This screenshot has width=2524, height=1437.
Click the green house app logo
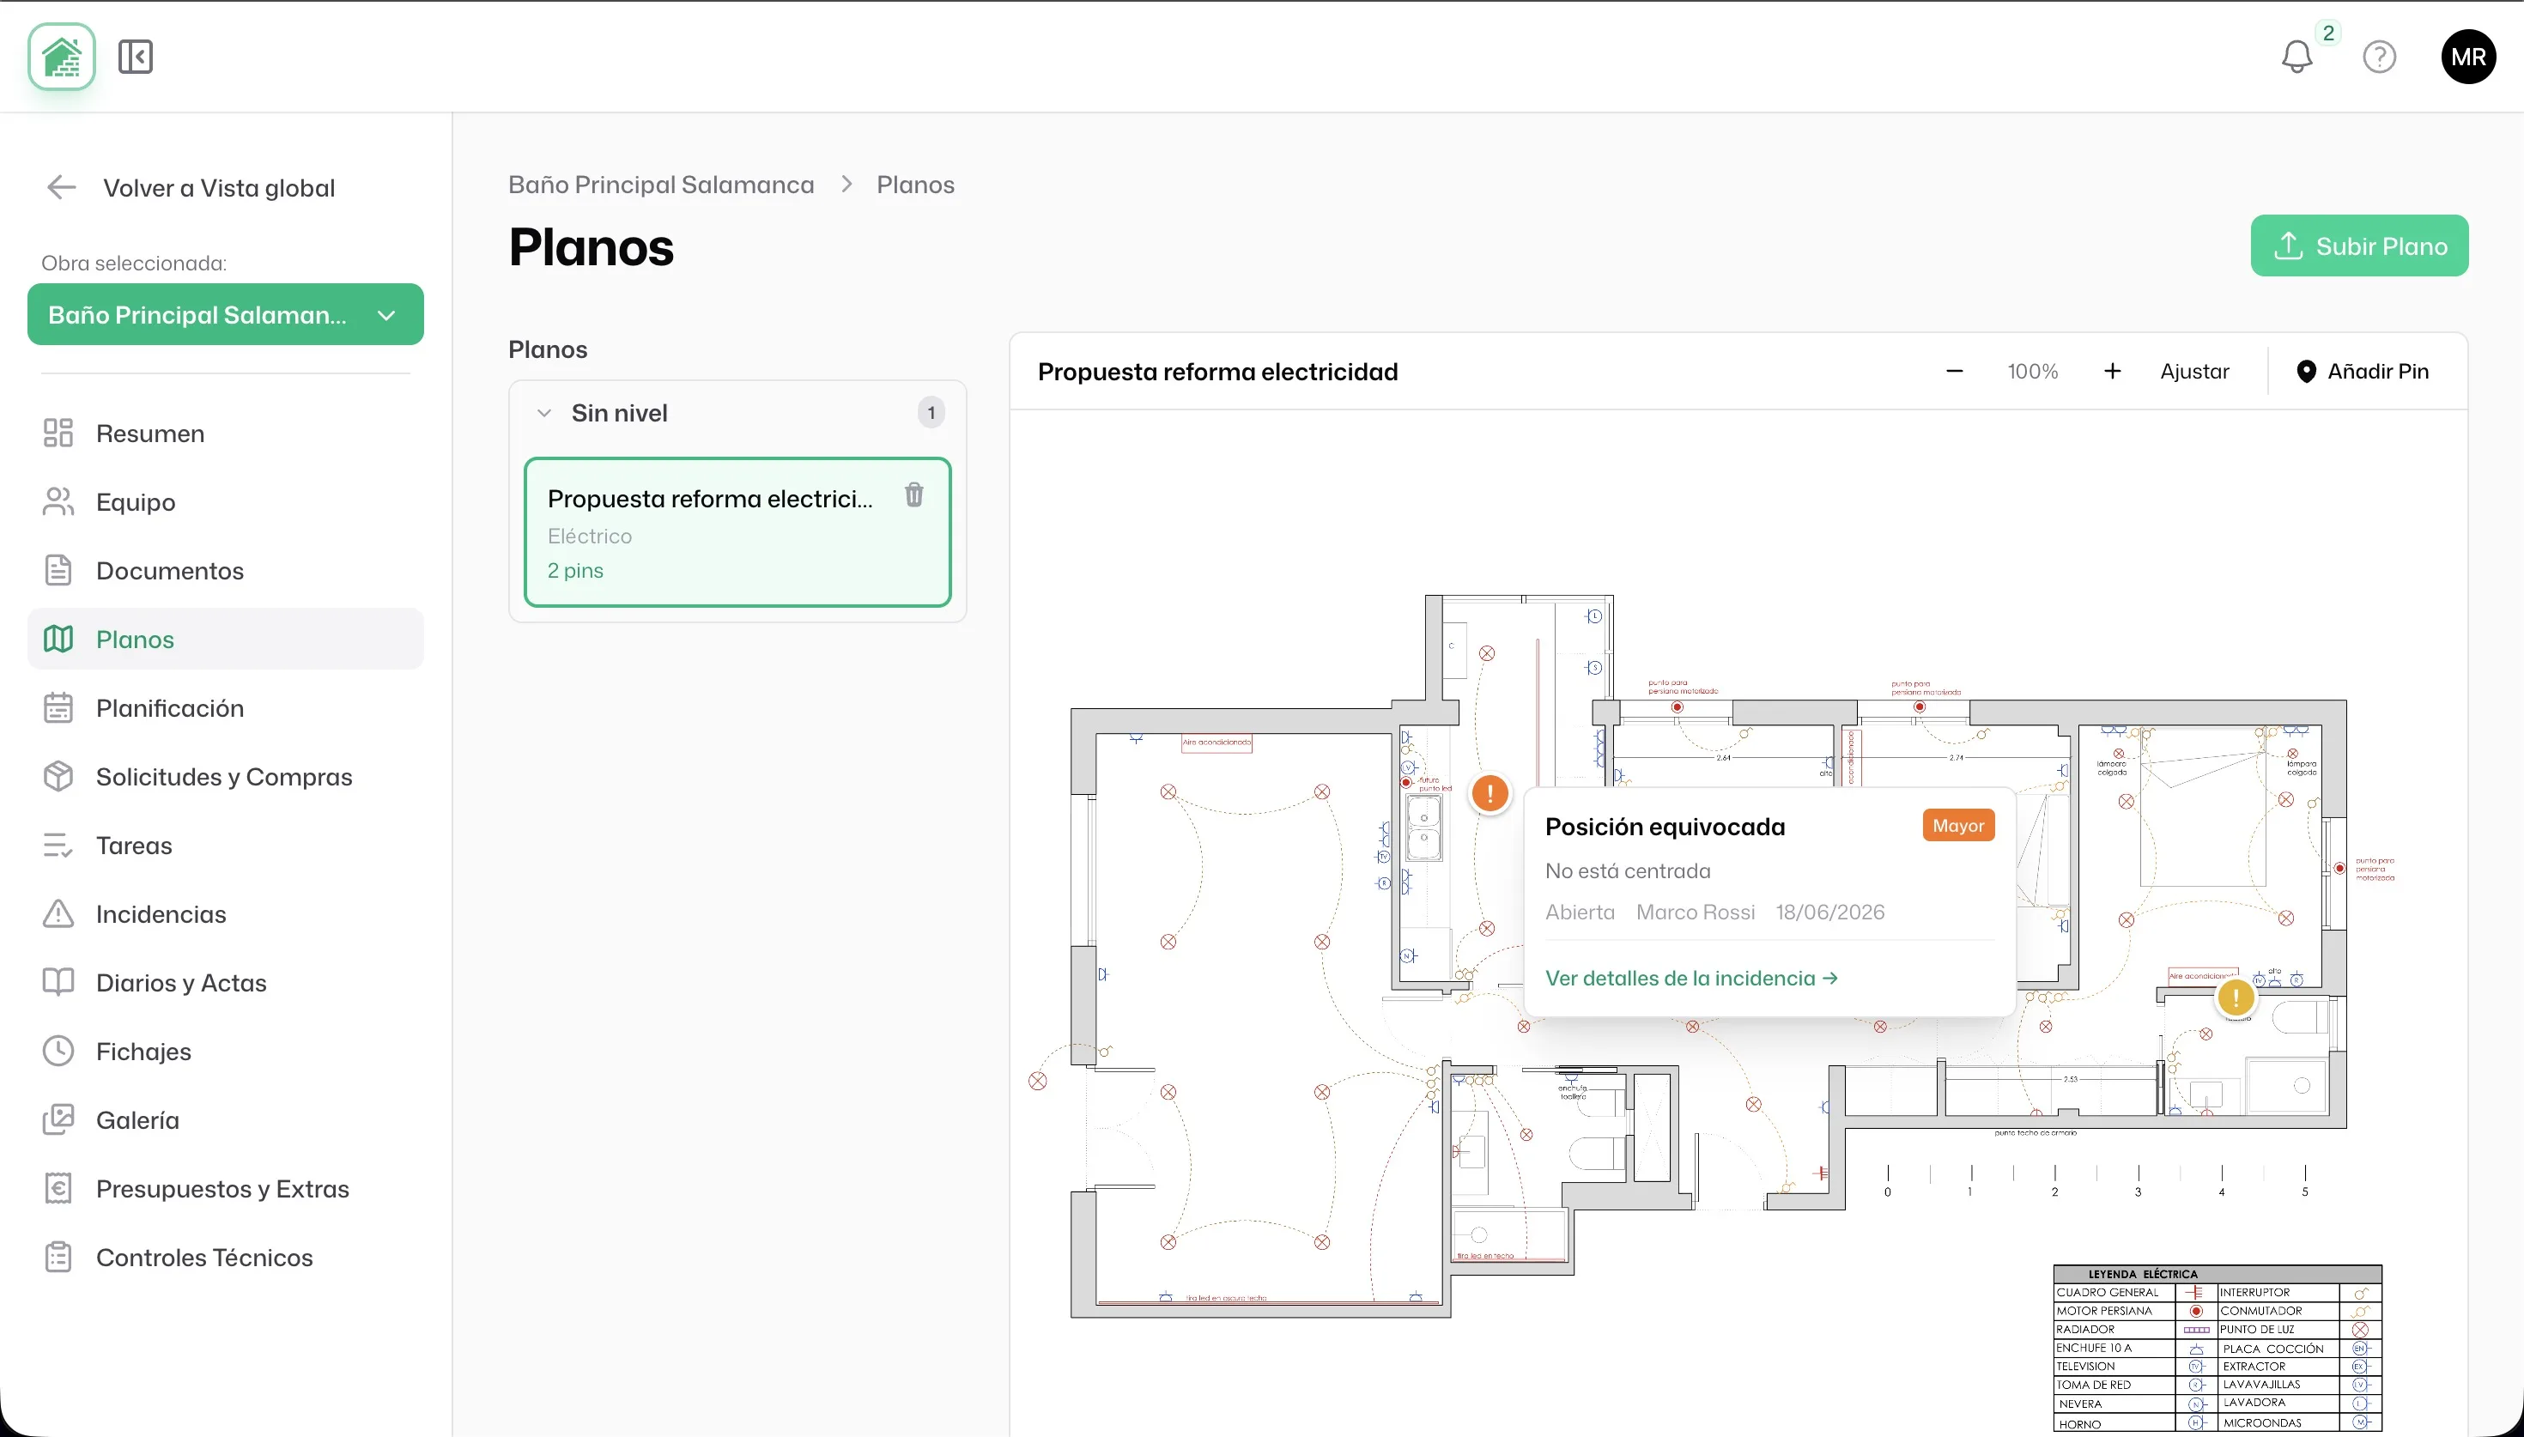tap(61, 58)
